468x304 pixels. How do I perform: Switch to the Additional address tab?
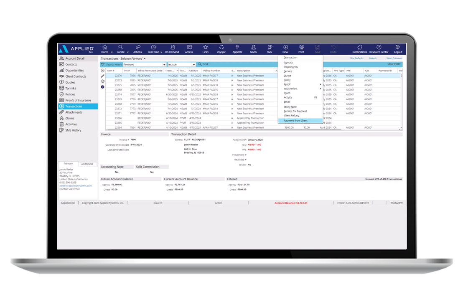click(87, 164)
